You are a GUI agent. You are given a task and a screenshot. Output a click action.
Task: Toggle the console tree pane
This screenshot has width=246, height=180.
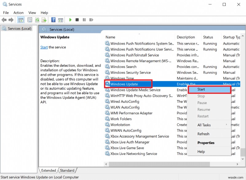(21, 20)
